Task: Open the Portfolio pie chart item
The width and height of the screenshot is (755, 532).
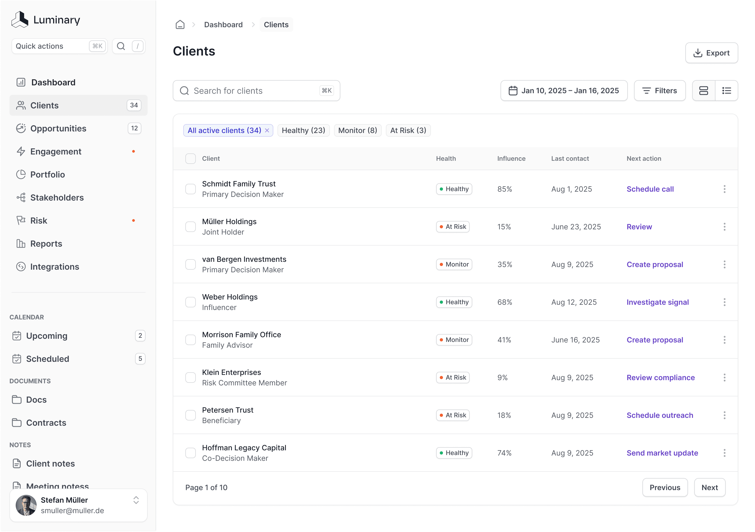Action: [48, 175]
